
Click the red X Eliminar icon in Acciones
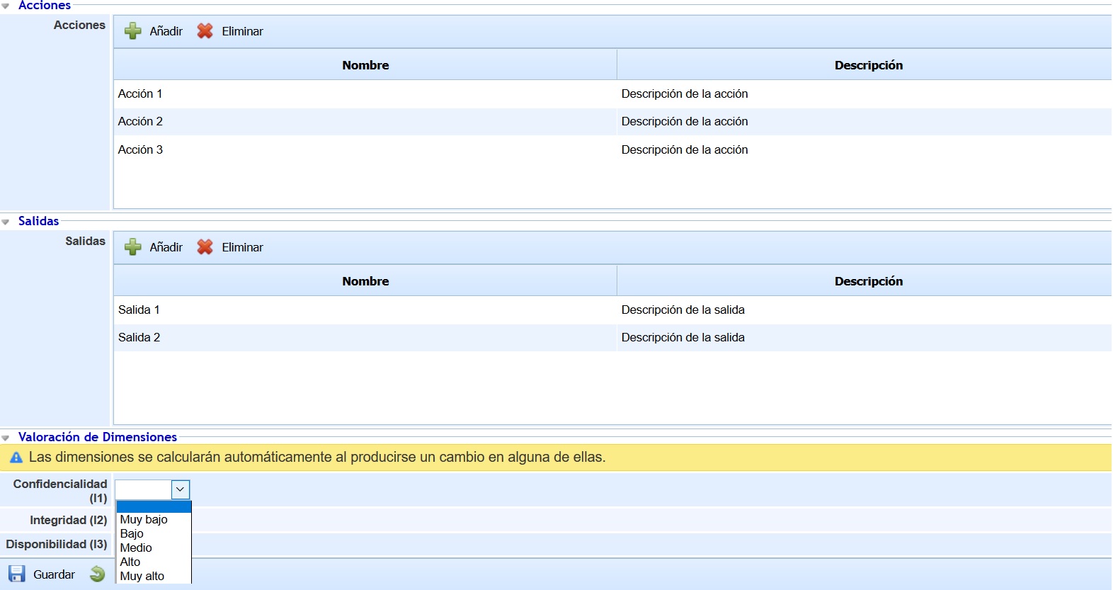tap(205, 31)
